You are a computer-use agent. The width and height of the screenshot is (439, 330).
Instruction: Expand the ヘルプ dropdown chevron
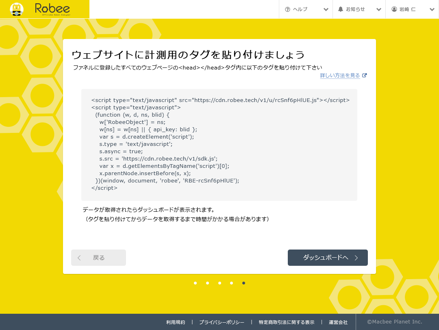coord(326,9)
